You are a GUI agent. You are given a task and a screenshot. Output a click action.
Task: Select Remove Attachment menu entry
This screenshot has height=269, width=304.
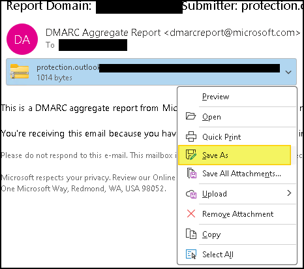coord(237,214)
